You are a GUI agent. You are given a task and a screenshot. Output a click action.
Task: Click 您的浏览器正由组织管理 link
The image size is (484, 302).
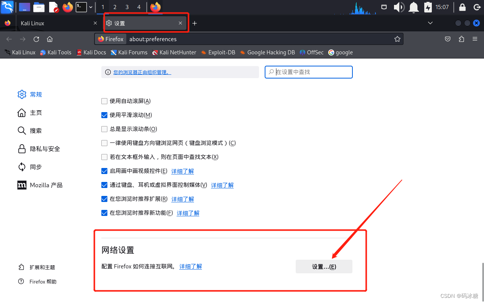coord(142,72)
